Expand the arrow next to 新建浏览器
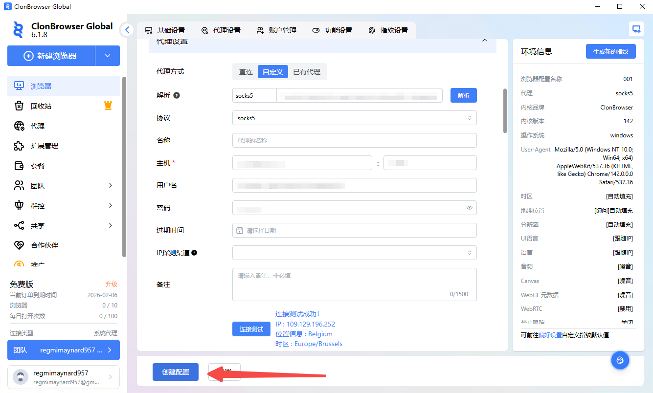 pos(107,56)
